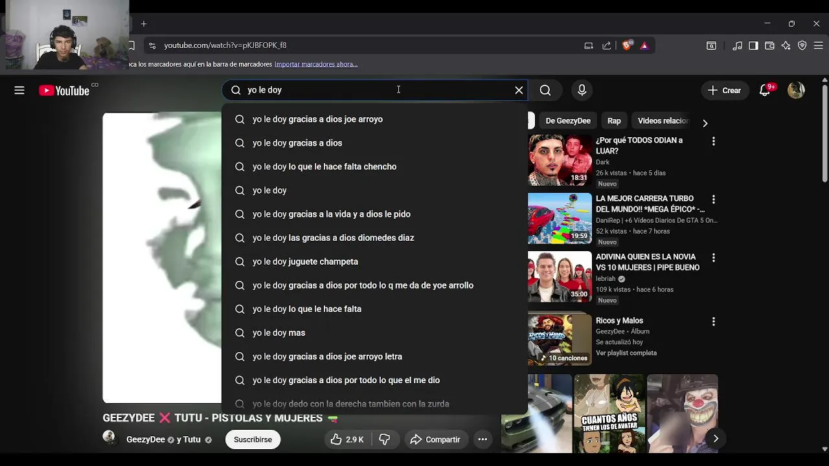
Task: Click the address bar URL
Action: point(225,45)
